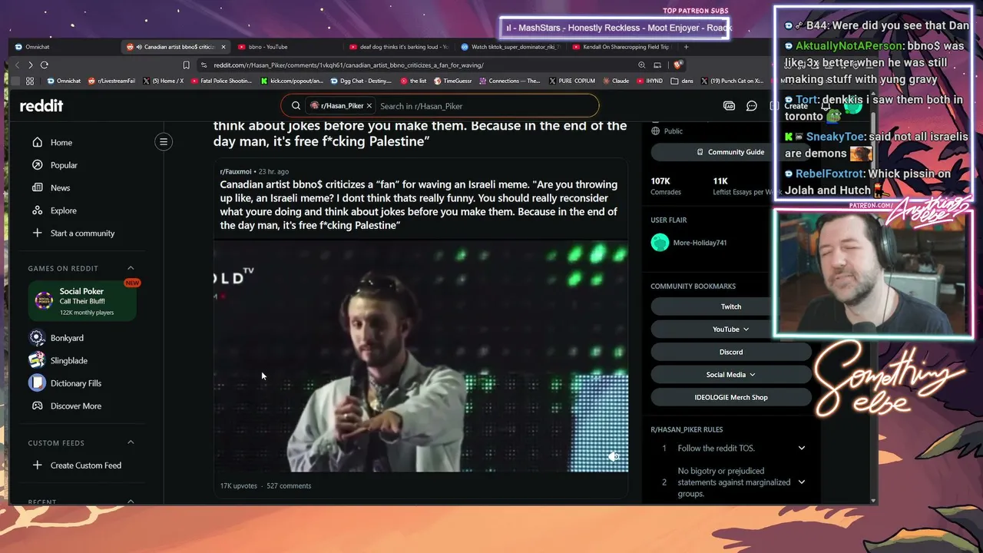Open the Explore icon in sidebar
This screenshot has width=983, height=553.
tap(37, 210)
